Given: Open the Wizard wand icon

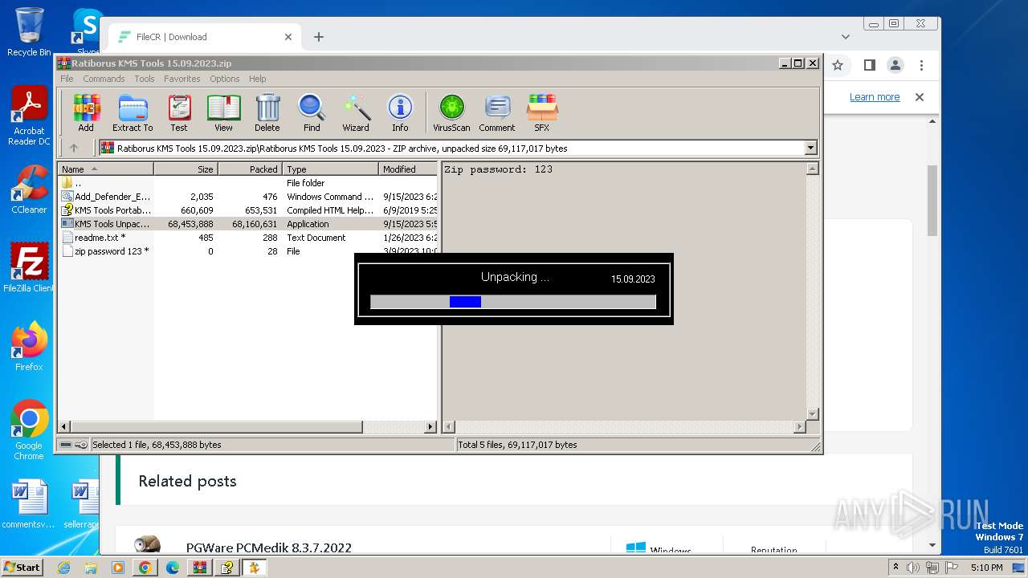Looking at the screenshot, I should [x=356, y=112].
